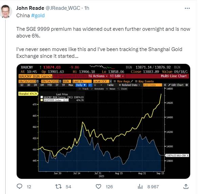Expand the Daily frequency dropdown
199x194 pixels.
(81, 85)
